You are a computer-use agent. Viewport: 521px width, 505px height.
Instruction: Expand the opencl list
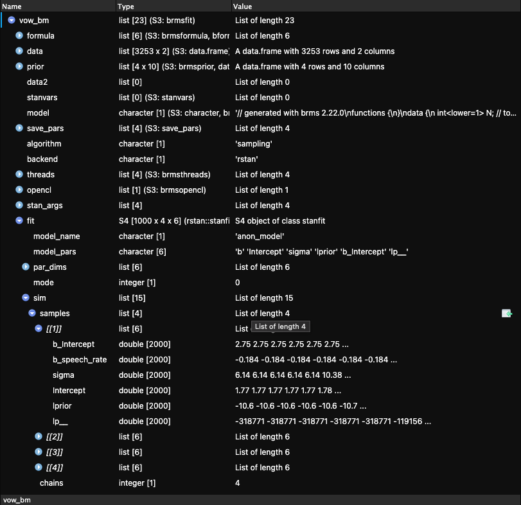19,190
